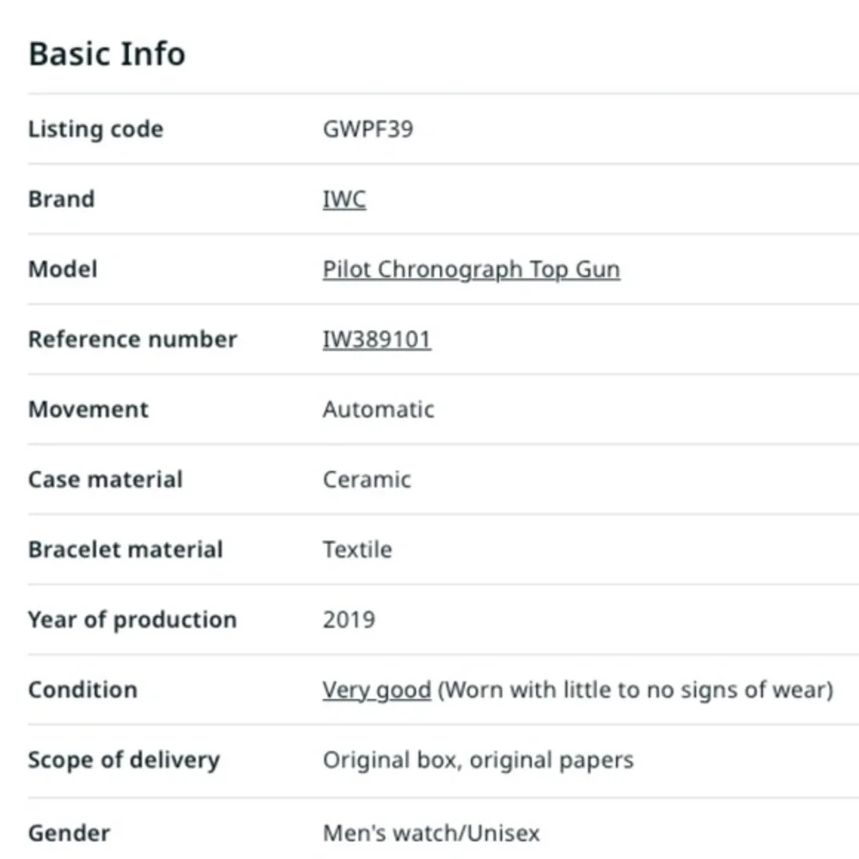Click the Original box, original papers text

478,760
